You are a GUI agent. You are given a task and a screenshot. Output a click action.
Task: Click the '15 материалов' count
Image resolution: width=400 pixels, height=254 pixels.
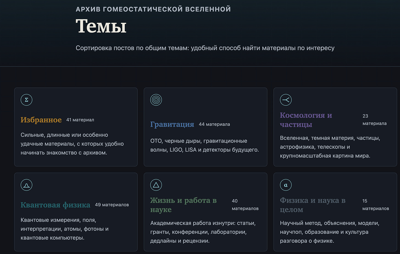[376, 205]
